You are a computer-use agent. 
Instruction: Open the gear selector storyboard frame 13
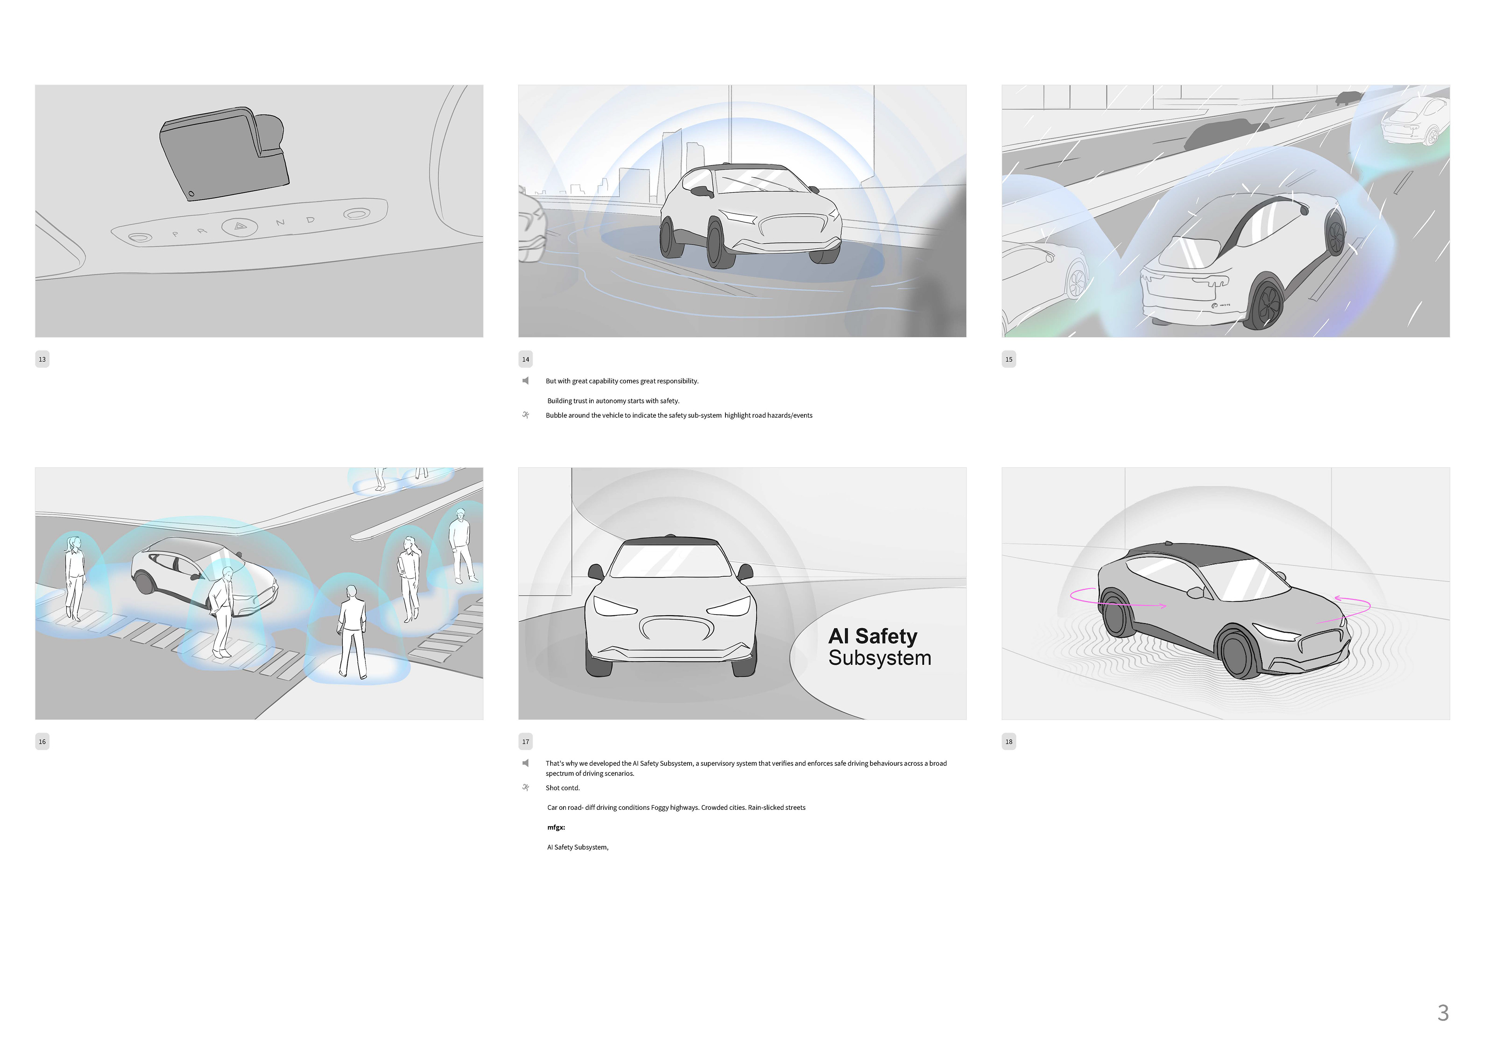pos(259,211)
